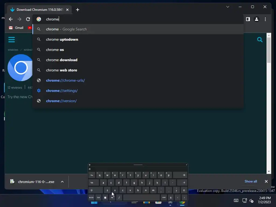This screenshot has width=276, height=207.
Task: Click the Google icon in address bar
Action: 39,19
